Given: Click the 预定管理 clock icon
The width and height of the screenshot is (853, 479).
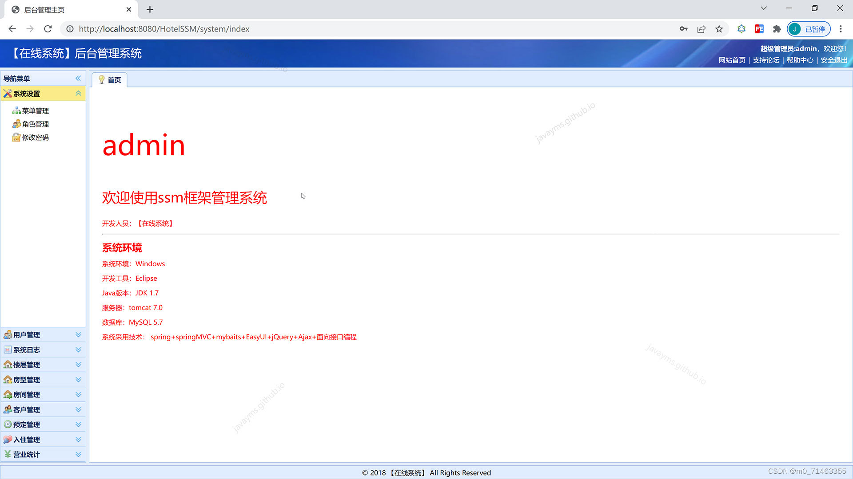Looking at the screenshot, I should coord(8,424).
